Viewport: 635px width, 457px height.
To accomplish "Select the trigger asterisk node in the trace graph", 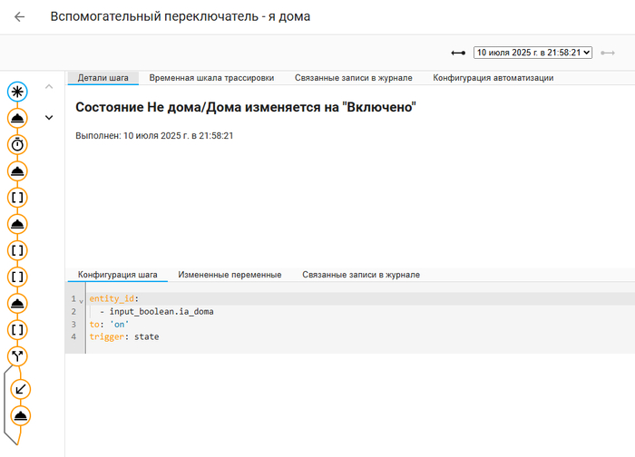I will tap(18, 91).
